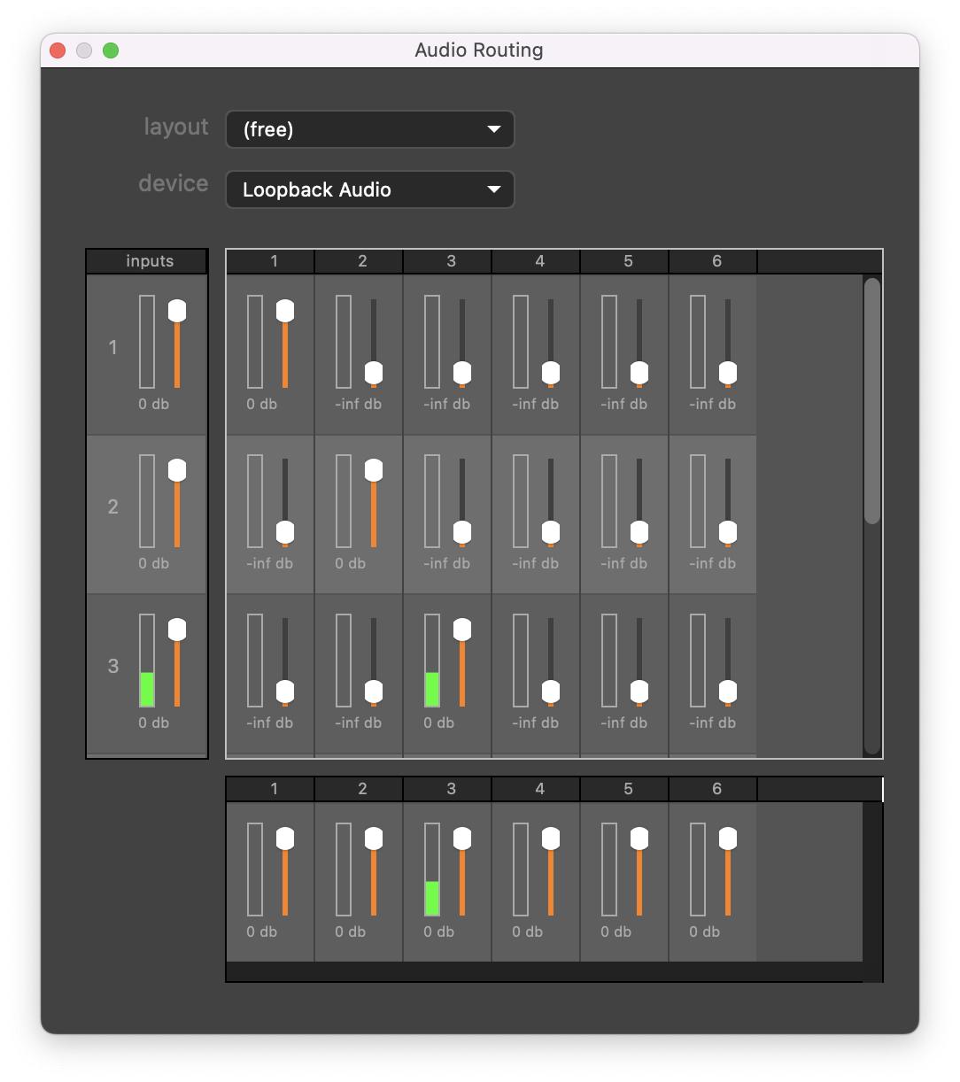
Task: Click the input 3 green level meter
Action: 147,688
